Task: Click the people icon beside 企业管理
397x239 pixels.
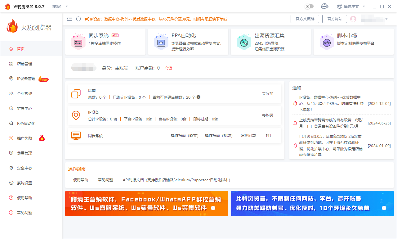Action: tap(11, 93)
